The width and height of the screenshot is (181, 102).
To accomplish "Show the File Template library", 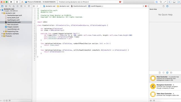I will [x=160, y=73].
